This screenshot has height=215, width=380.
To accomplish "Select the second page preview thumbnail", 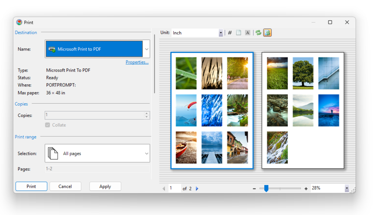I will click(x=303, y=111).
